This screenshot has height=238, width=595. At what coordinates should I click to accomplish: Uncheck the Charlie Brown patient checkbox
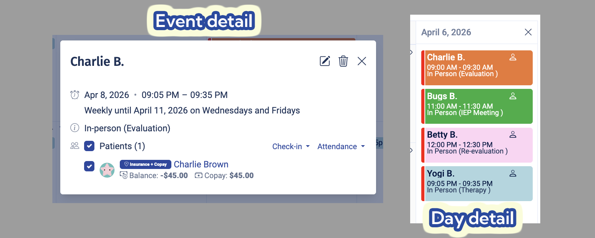[x=89, y=166]
